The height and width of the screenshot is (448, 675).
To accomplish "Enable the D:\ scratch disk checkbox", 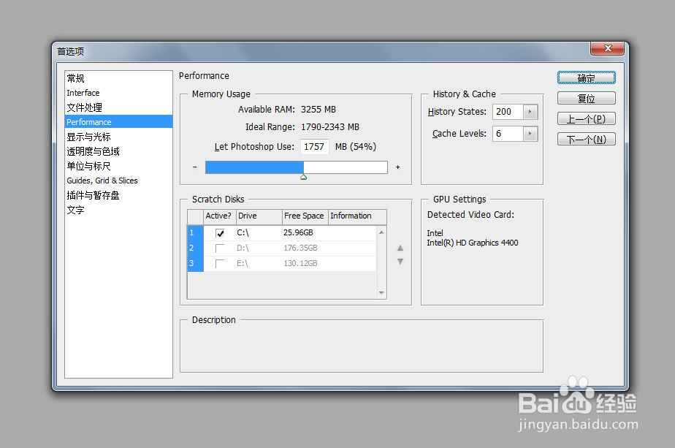I will [220, 248].
